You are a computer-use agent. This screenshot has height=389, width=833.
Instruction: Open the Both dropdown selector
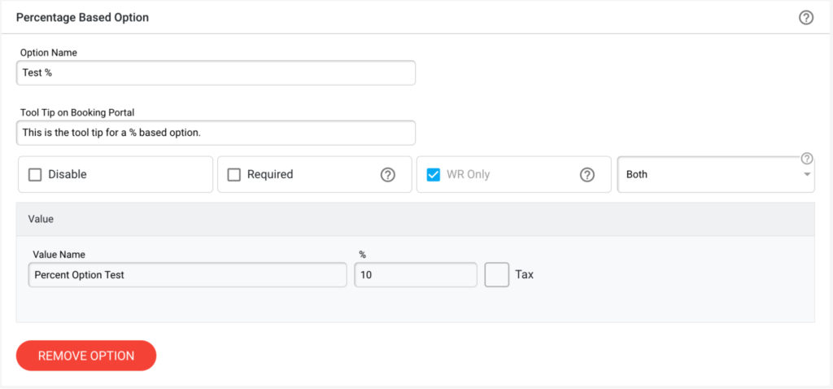pyautogui.click(x=716, y=174)
